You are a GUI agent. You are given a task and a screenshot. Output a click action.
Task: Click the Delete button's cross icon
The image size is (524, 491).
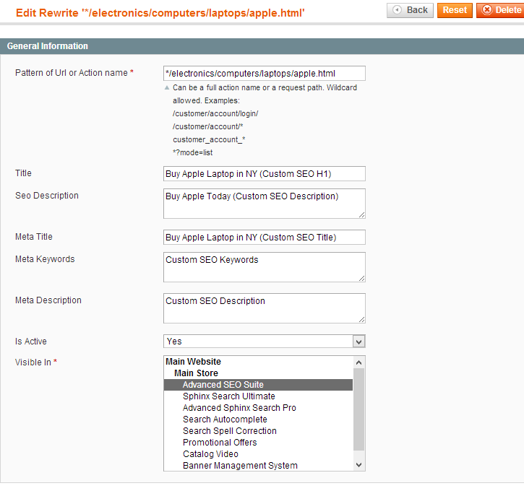click(487, 10)
